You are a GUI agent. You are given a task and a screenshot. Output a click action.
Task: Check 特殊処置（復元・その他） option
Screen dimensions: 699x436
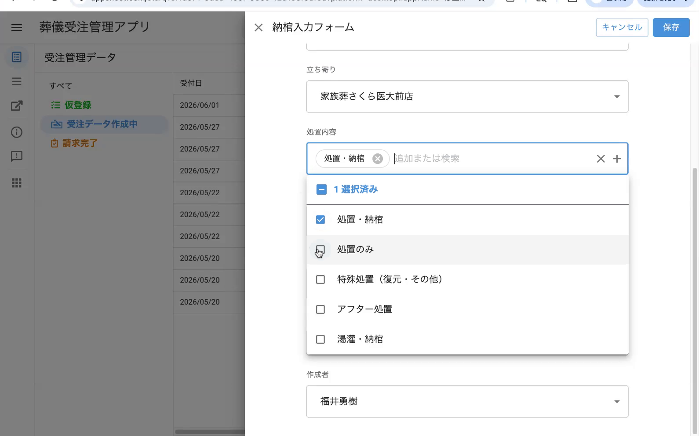tap(320, 280)
